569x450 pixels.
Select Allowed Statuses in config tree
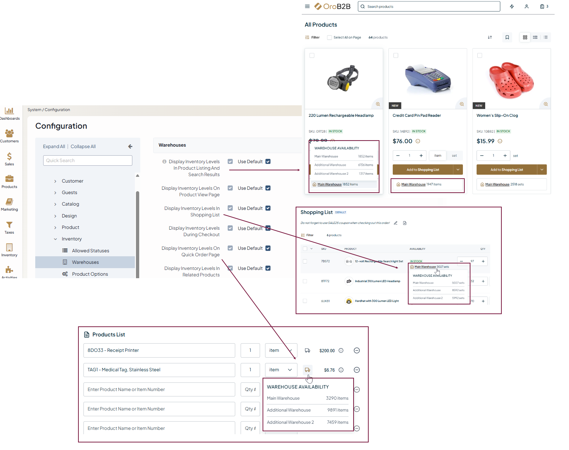90,251
